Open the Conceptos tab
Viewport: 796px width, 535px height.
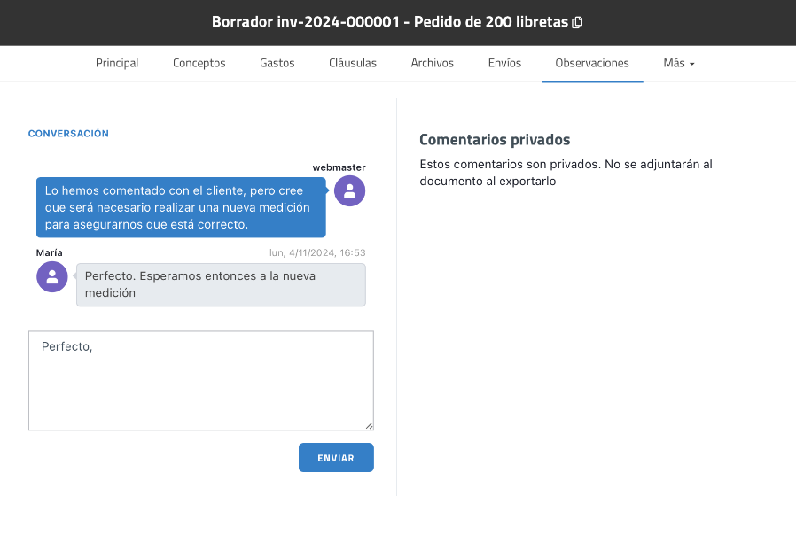[199, 64]
